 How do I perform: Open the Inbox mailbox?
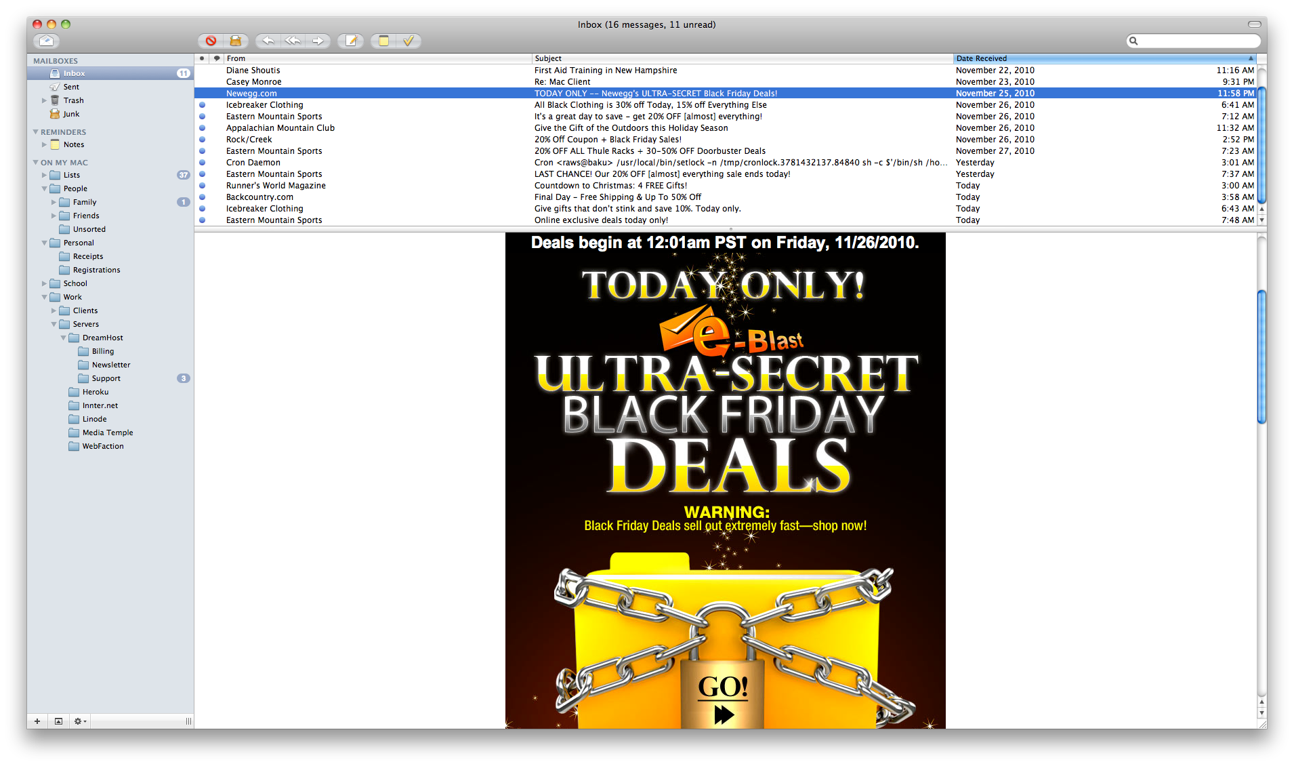tap(110, 73)
